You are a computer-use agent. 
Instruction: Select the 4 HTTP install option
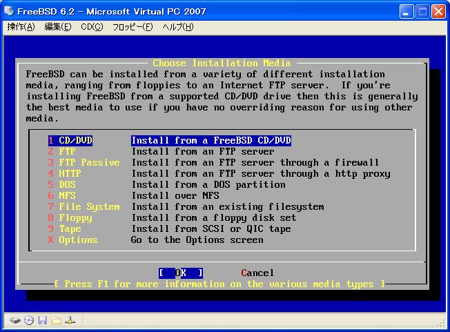pyautogui.click(x=65, y=173)
